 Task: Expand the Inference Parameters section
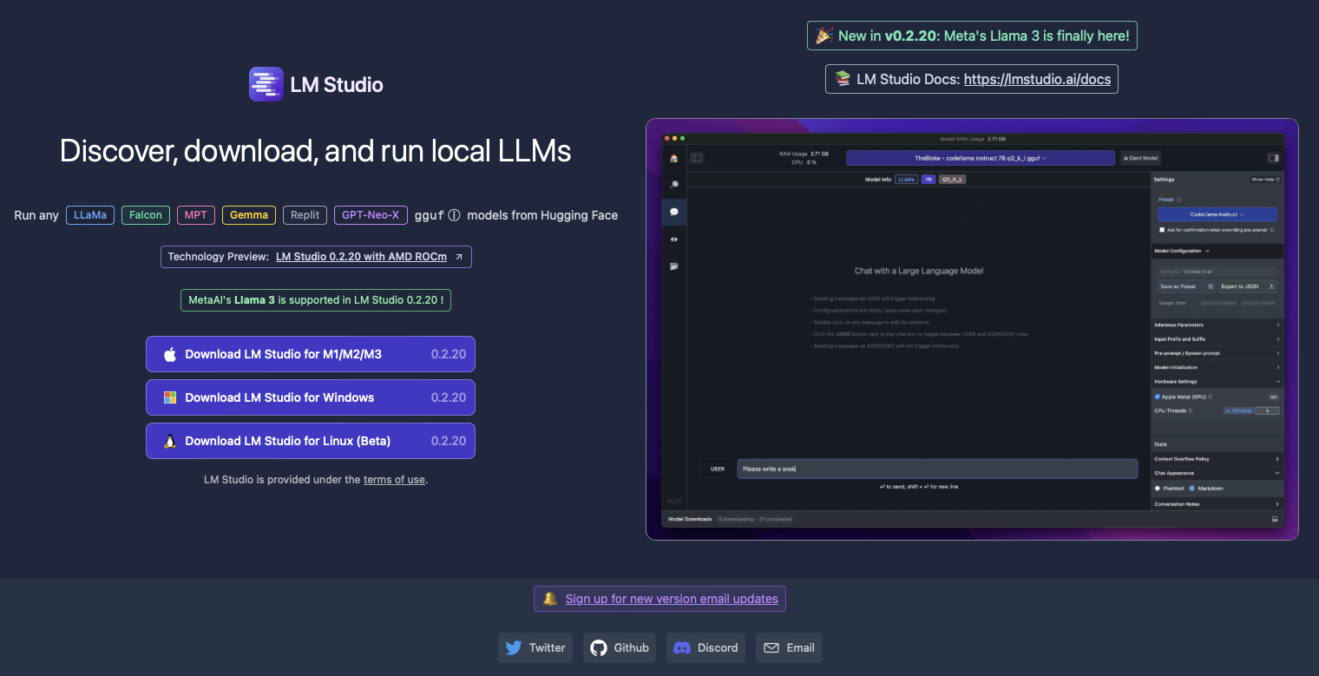pyautogui.click(x=1217, y=325)
